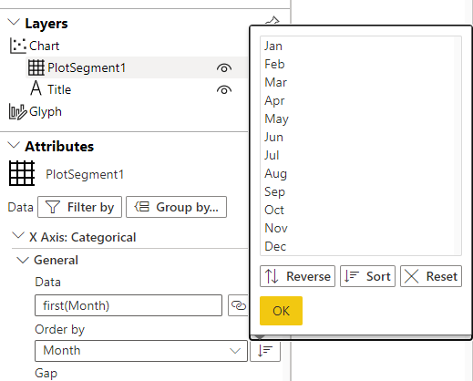Image resolution: width=473 pixels, height=381 pixels.
Task: Click the Title text icon
Action: point(36,88)
